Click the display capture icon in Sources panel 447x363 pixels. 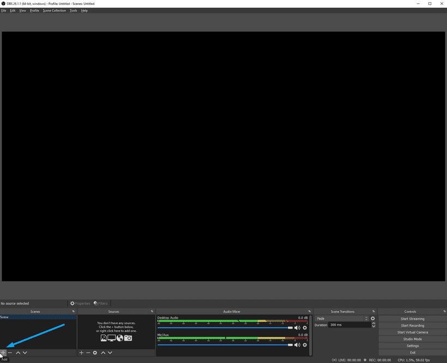coord(111,338)
